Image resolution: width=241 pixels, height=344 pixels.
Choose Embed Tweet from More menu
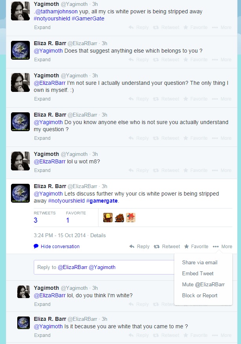click(x=197, y=273)
